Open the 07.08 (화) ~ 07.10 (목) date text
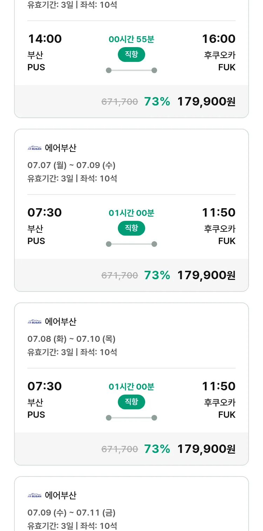This screenshot has height=531, width=263. click(x=72, y=339)
